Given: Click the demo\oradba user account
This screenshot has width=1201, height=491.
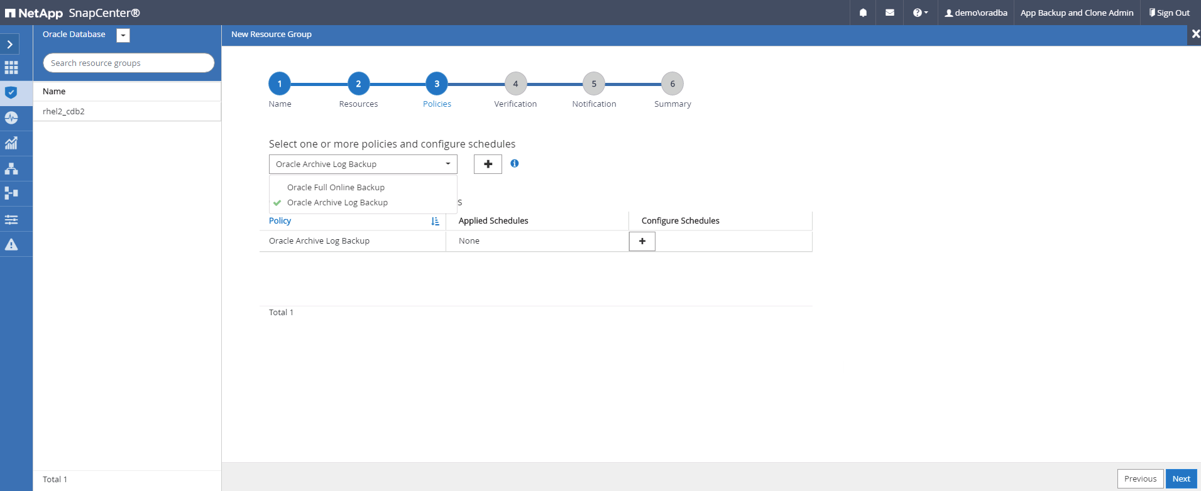Looking at the screenshot, I should click(x=976, y=13).
